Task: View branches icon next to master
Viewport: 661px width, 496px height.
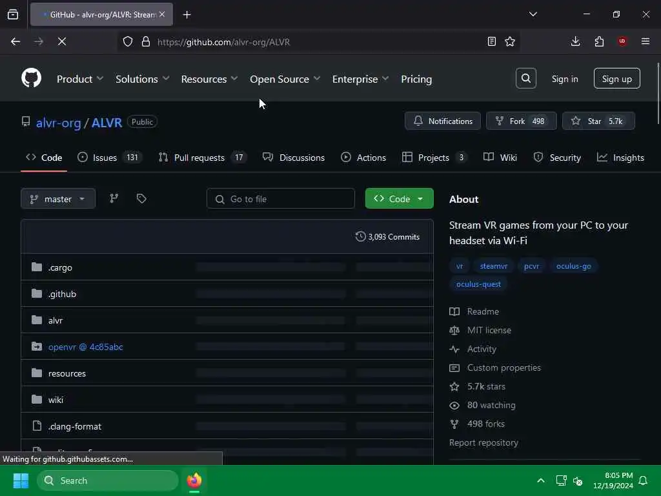Action: 114,198
